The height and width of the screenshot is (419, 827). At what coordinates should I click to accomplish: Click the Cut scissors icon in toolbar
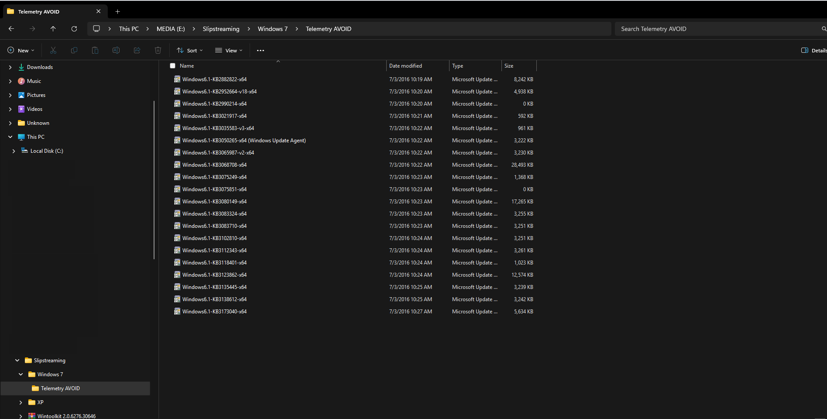pos(53,51)
